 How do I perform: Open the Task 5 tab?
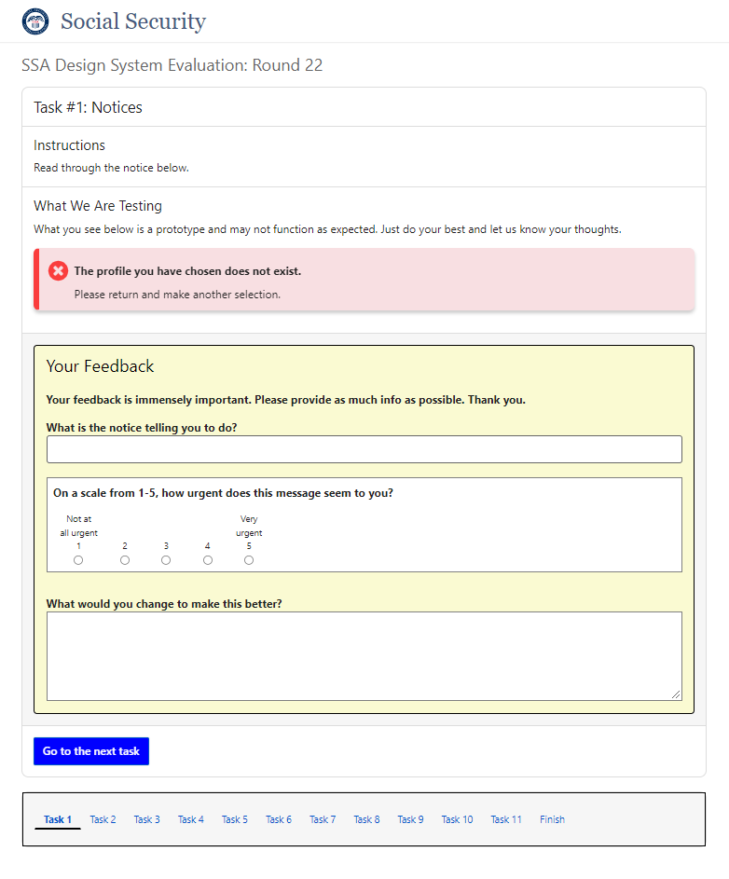[x=234, y=819]
